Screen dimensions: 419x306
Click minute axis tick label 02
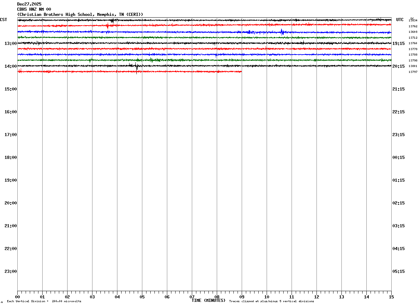[67, 297]
